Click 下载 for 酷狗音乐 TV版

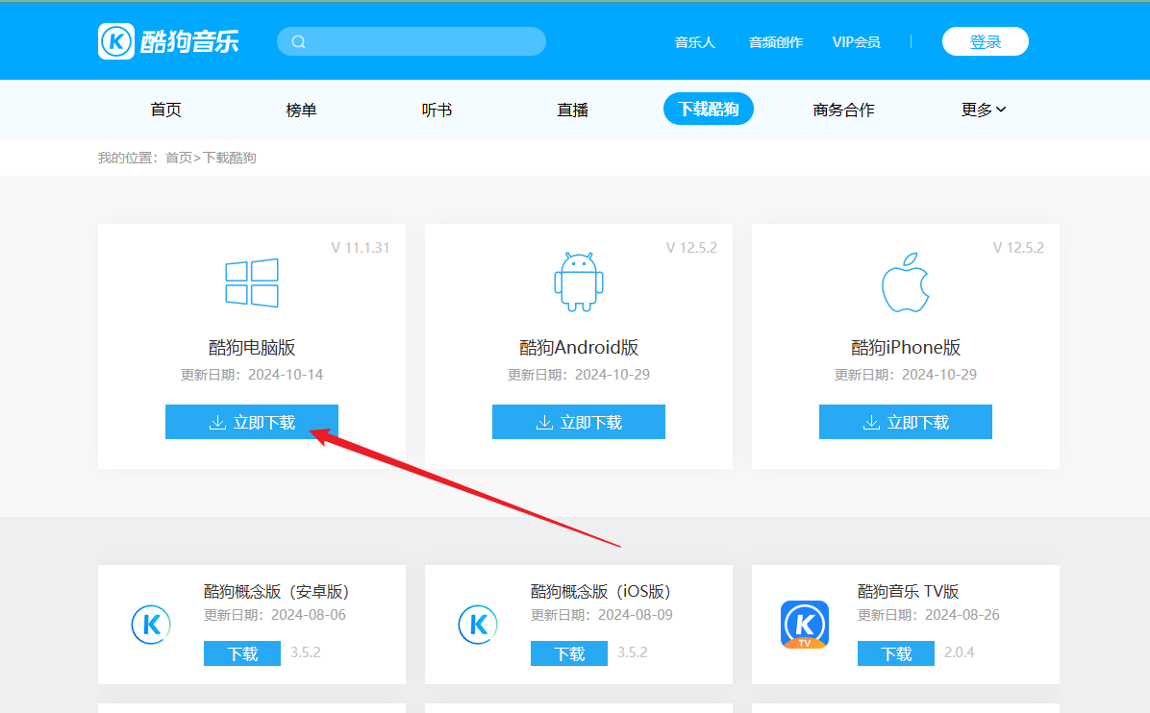[x=895, y=652]
